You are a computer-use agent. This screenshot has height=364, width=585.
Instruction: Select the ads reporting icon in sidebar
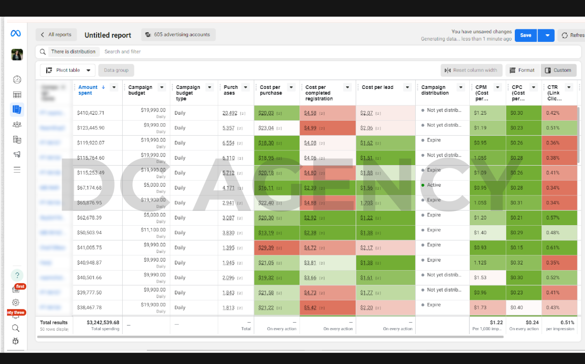(x=17, y=109)
